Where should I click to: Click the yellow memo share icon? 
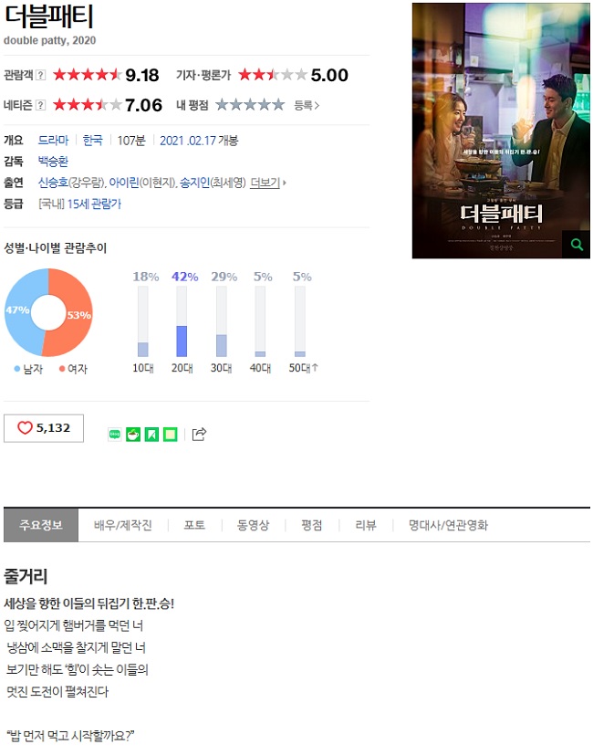click(171, 435)
